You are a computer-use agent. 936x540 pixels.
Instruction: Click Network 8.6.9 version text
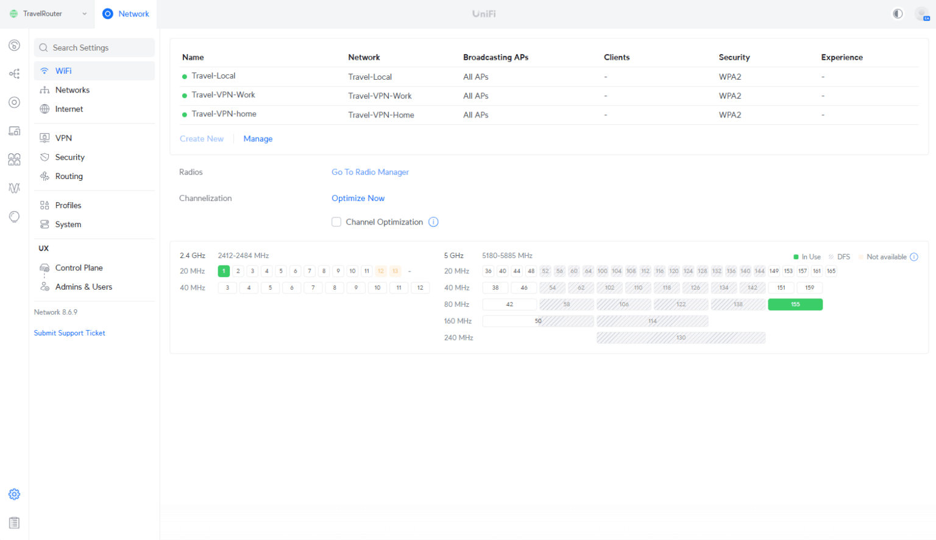[55, 312]
